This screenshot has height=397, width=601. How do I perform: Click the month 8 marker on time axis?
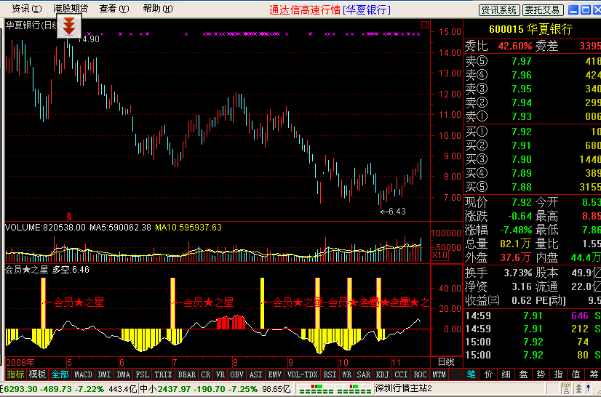[x=235, y=362]
